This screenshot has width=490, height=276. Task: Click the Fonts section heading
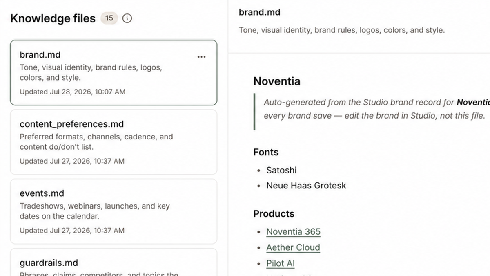point(266,152)
